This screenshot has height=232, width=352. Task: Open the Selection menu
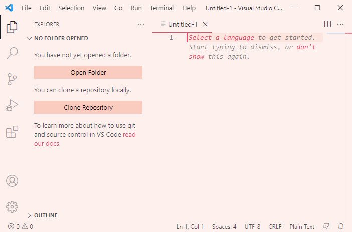pos(71,8)
